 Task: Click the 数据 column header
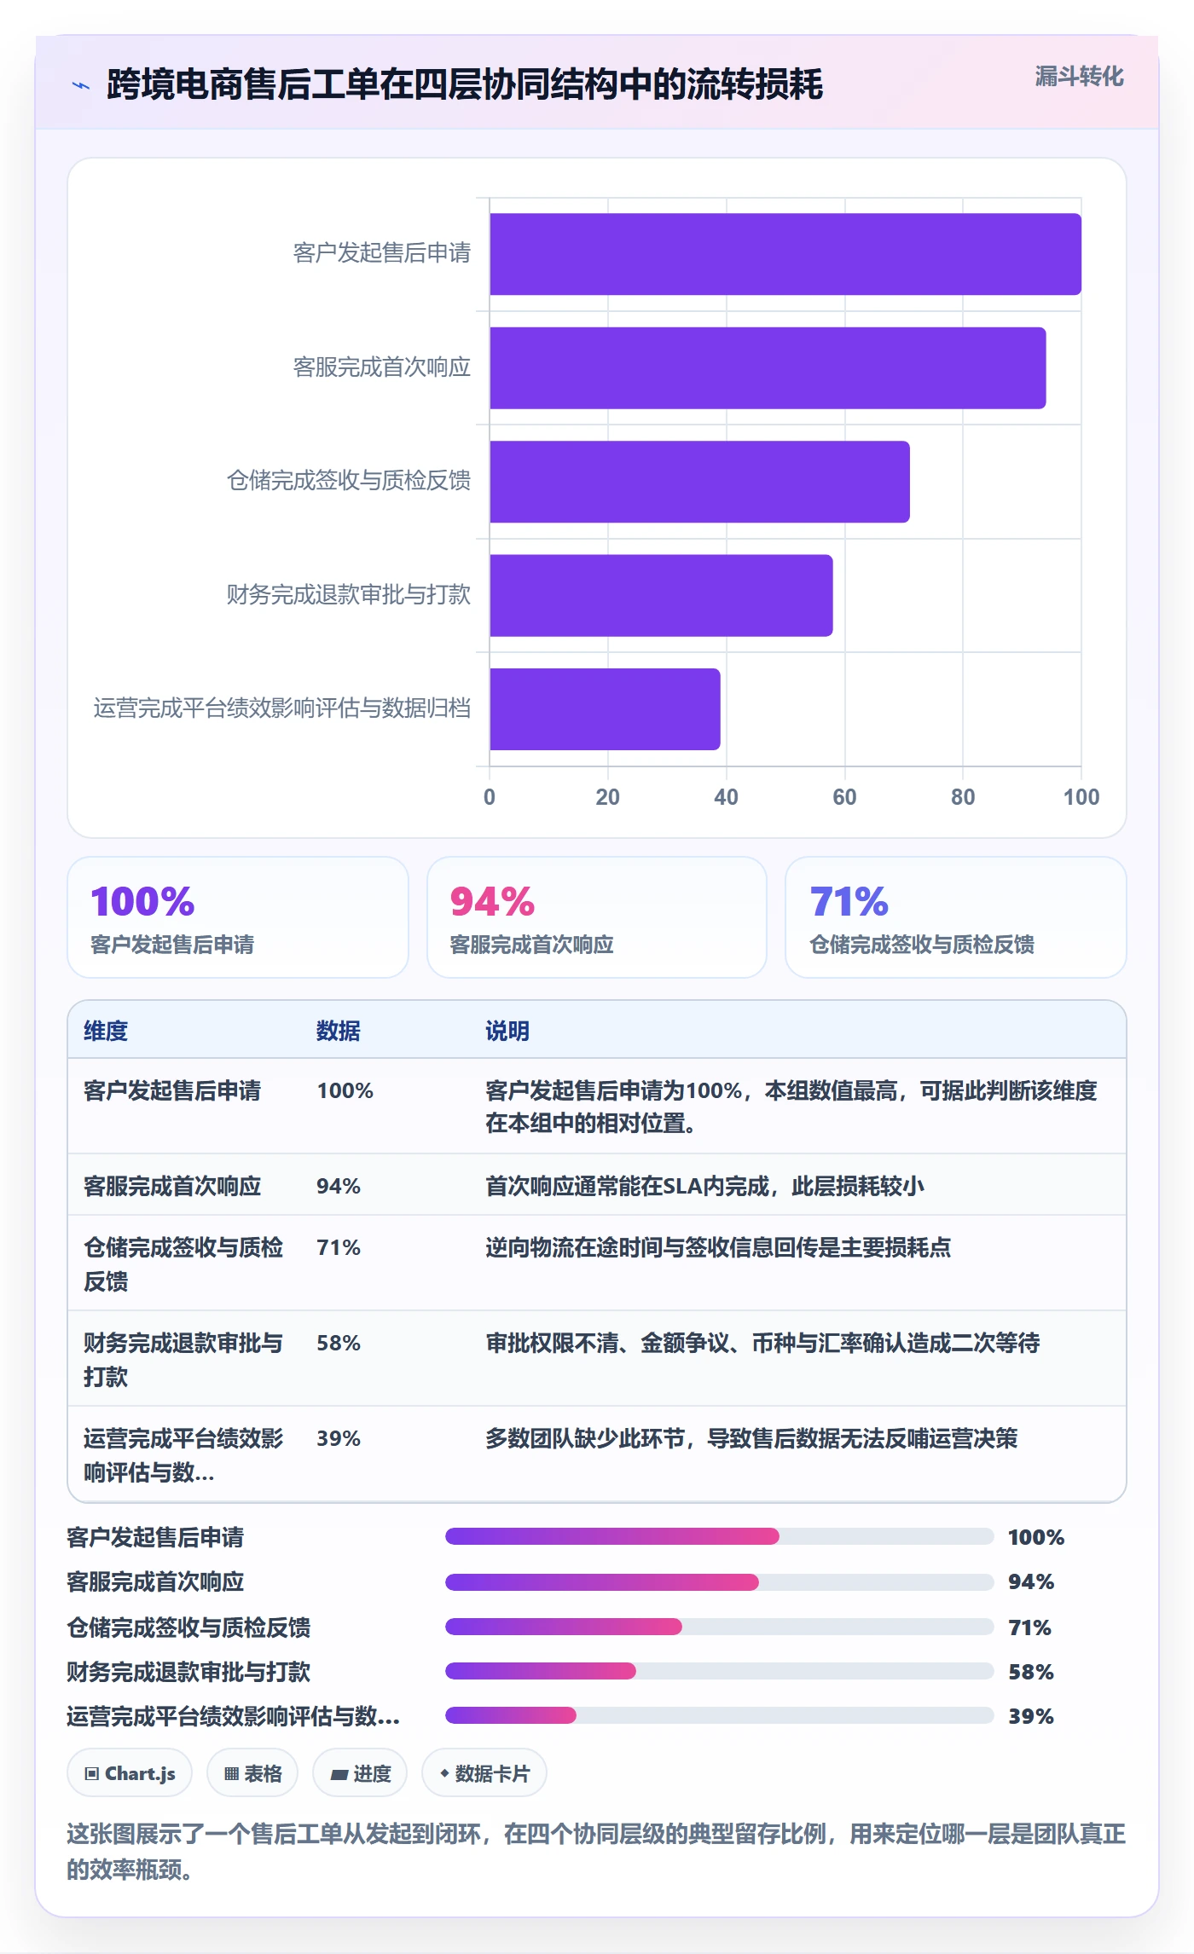(x=339, y=1031)
